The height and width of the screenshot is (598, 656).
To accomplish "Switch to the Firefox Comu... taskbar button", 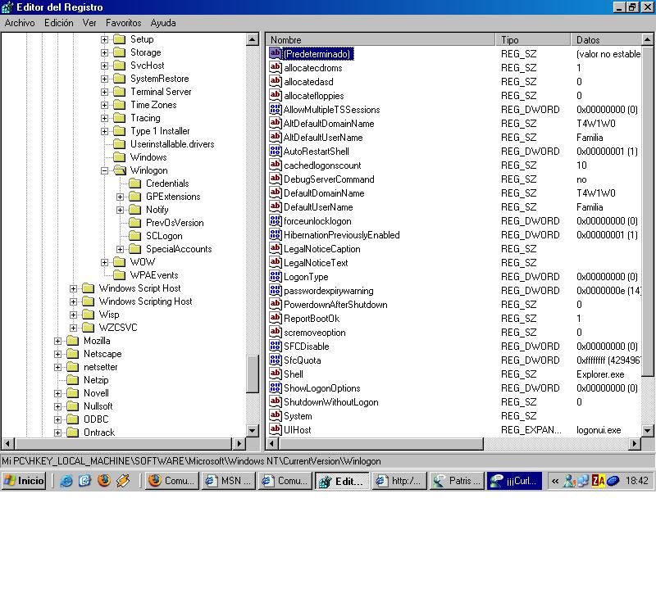I will [172, 481].
